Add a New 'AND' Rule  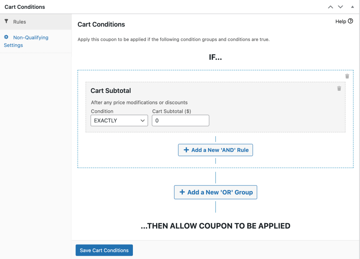pos(216,150)
